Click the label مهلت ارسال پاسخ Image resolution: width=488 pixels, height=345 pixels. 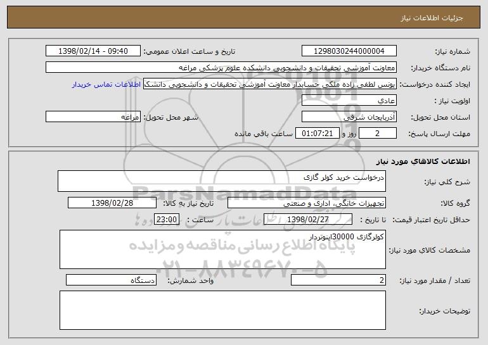click(x=439, y=134)
